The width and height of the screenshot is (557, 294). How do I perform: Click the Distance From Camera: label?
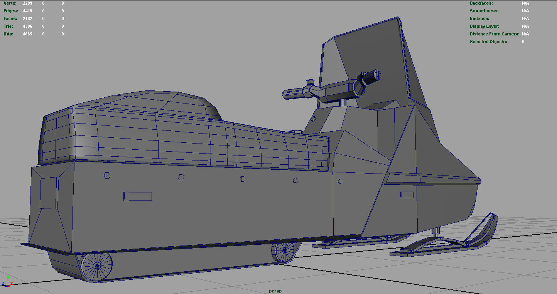pyautogui.click(x=495, y=34)
